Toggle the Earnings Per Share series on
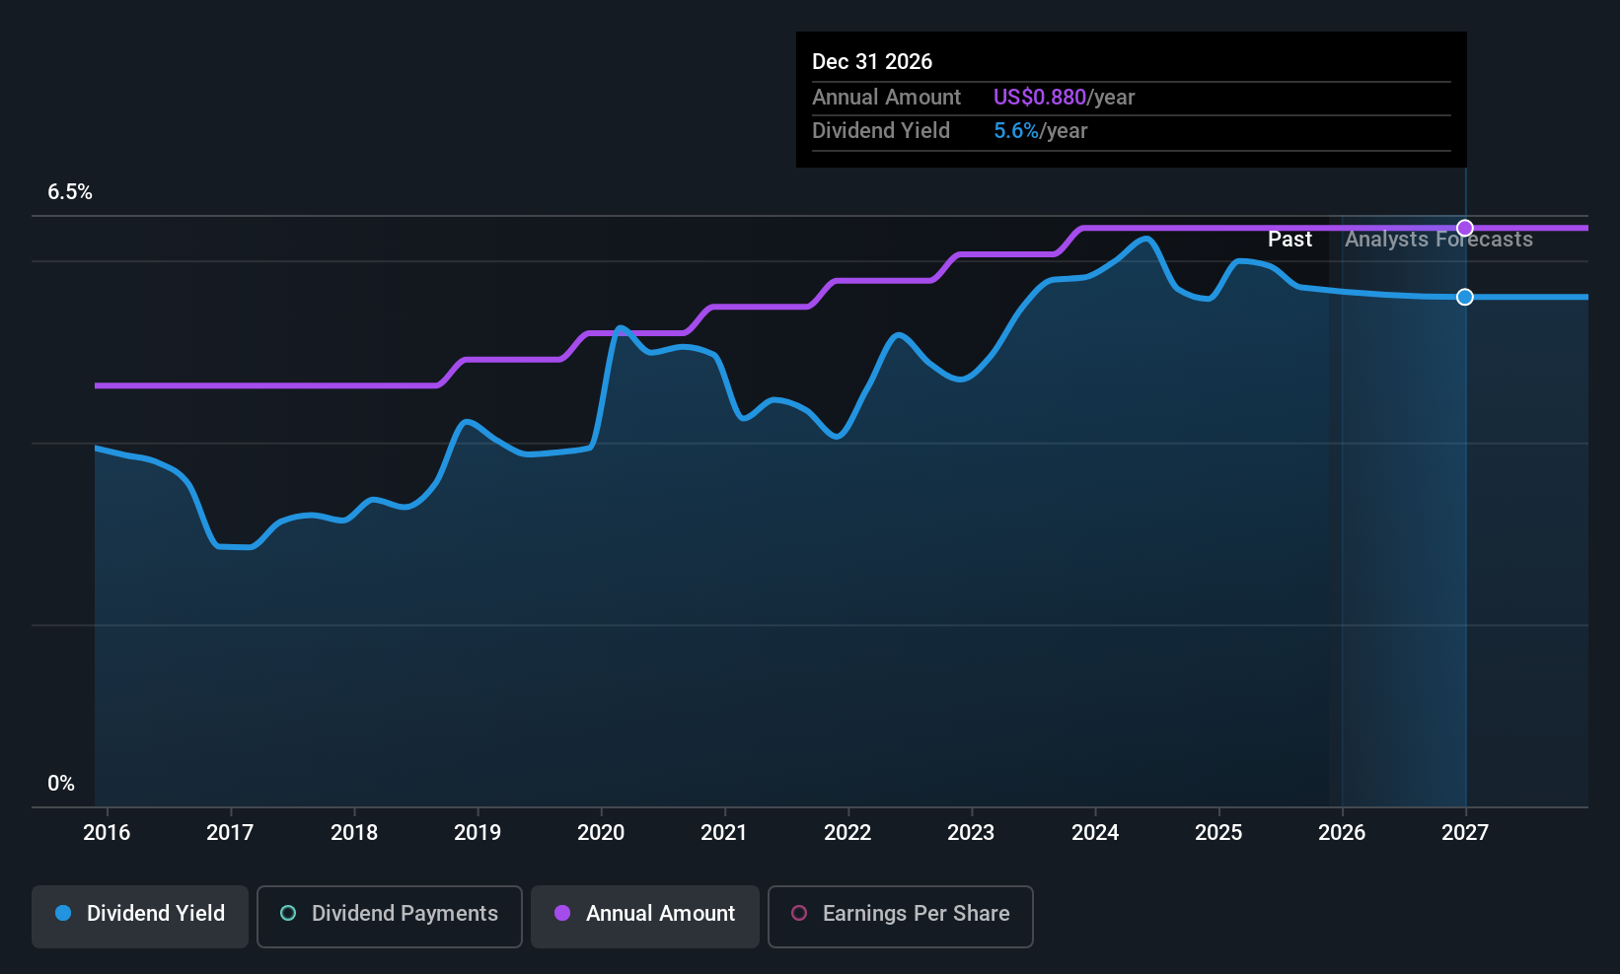 pyautogui.click(x=899, y=916)
